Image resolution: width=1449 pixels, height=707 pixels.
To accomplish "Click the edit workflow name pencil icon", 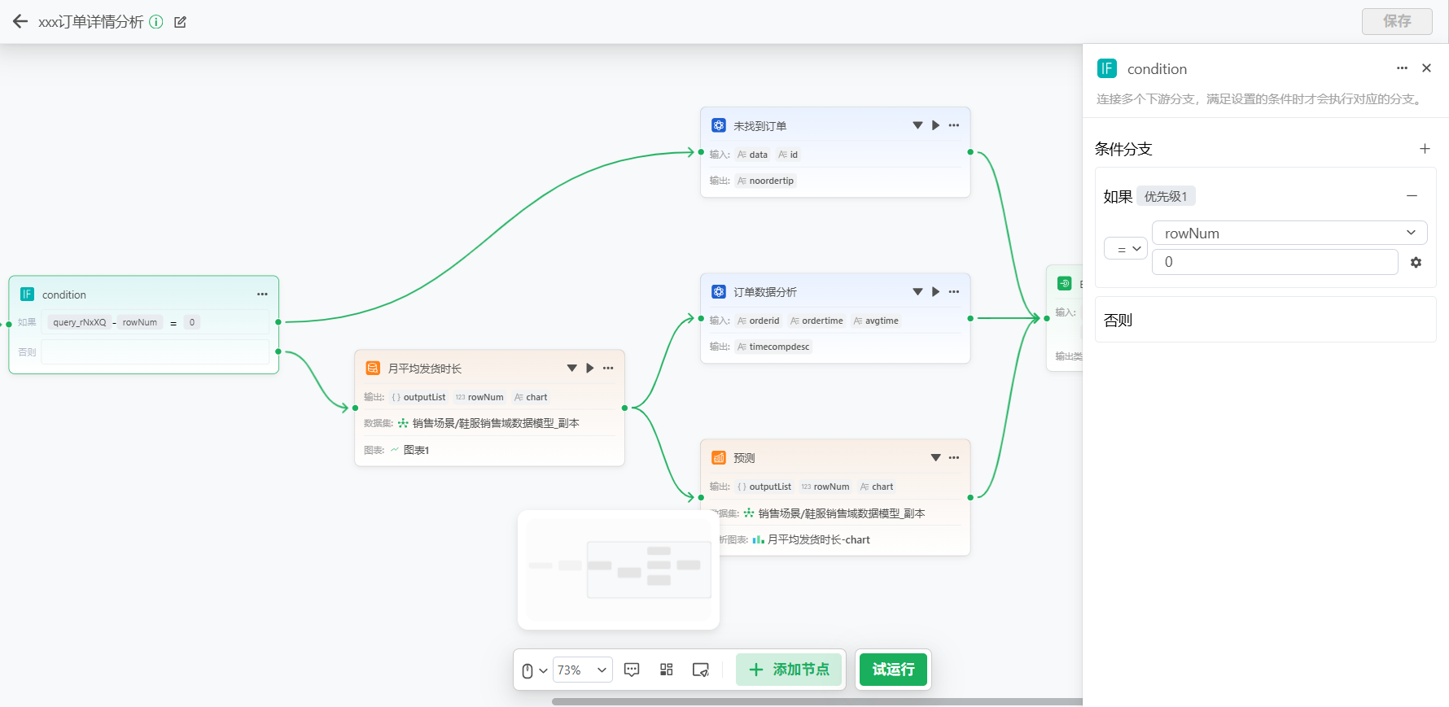I will 180,22.
